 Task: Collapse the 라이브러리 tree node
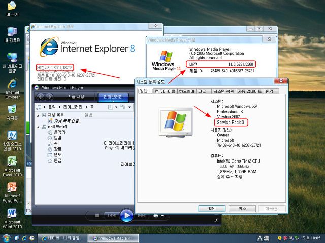click(x=38, y=127)
